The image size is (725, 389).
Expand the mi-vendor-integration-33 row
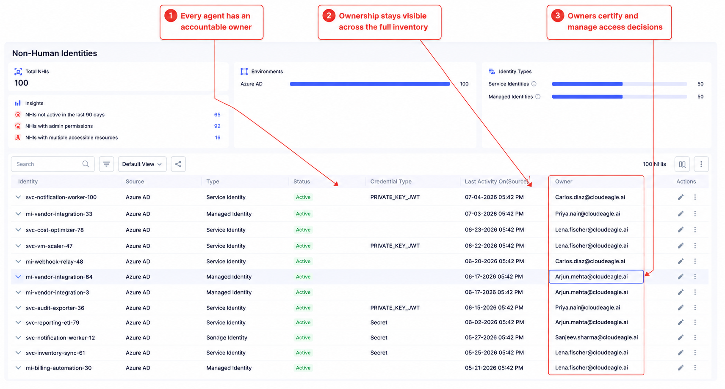[18, 214]
